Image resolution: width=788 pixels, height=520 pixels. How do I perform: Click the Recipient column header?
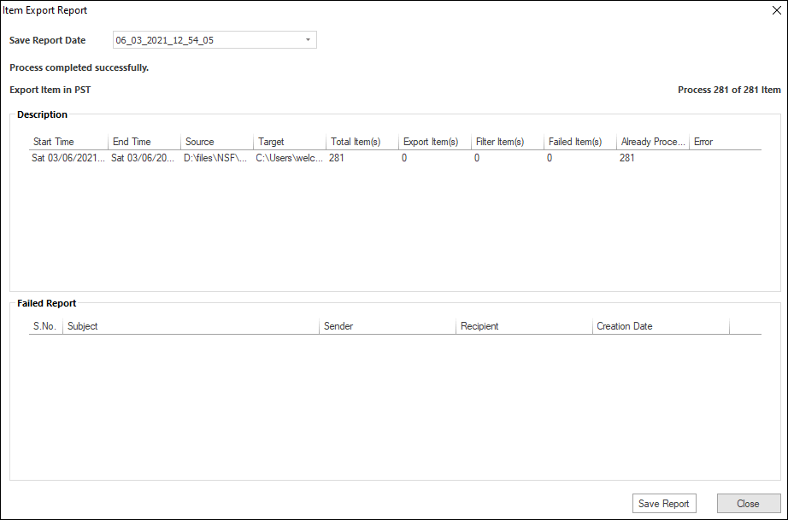pos(524,326)
